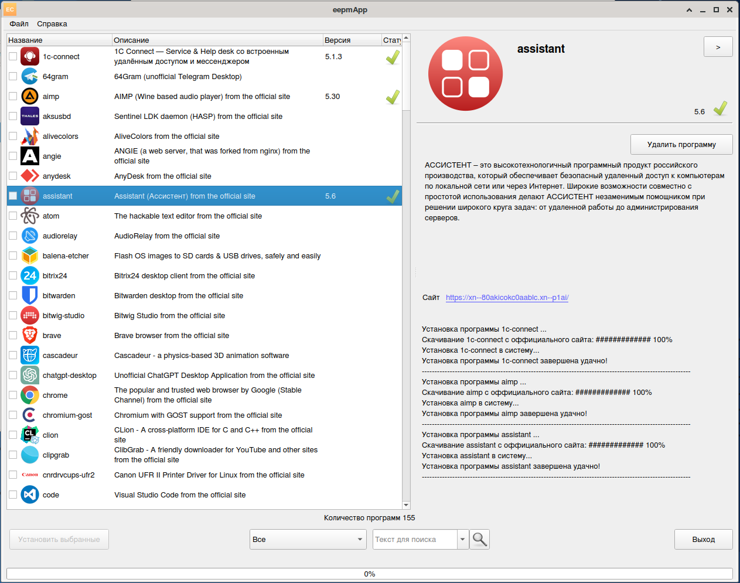This screenshot has height=583, width=740.
Task: Tick the chrome checkbox
Action: pos(13,396)
